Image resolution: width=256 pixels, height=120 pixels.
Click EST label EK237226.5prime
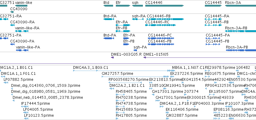pyautogui.click(x=187, y=73)
